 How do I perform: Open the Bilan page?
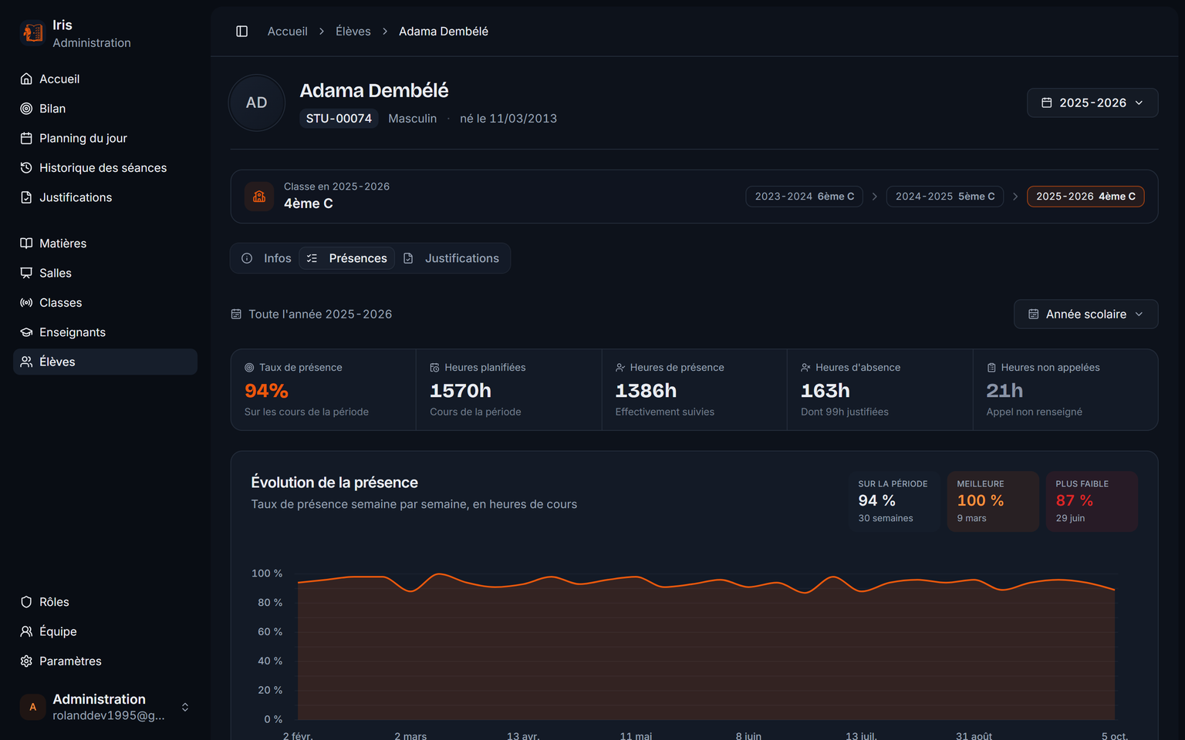click(x=105, y=109)
